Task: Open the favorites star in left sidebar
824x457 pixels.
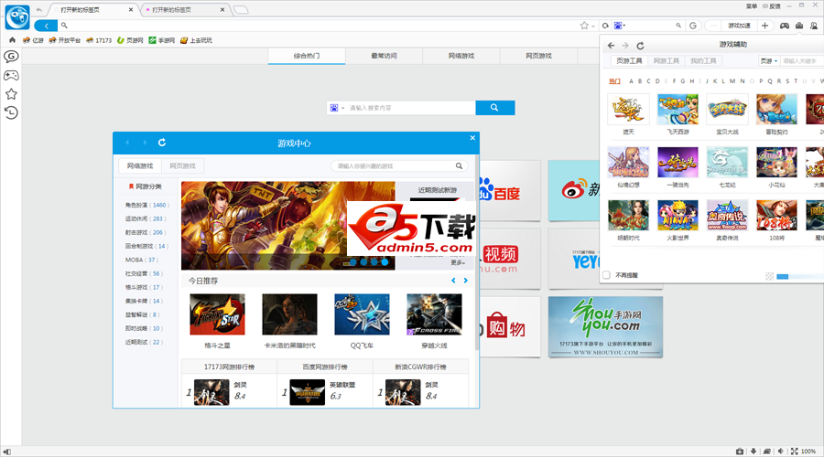Action: click(x=11, y=93)
